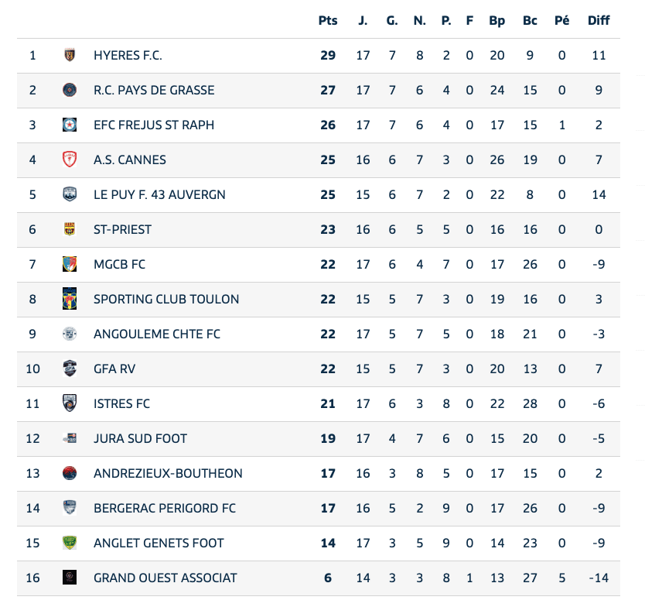Click the GFA RV team name
The image size is (645, 607).
114,369
